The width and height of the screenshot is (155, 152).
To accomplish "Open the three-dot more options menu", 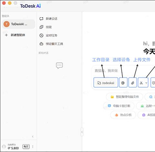I will pos(33,147).
